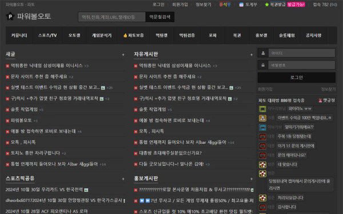Image resolution: width=343 pixels, height=214 pixels.
Task: Expand the 자유게시판 section plus button
Action: 252,55
